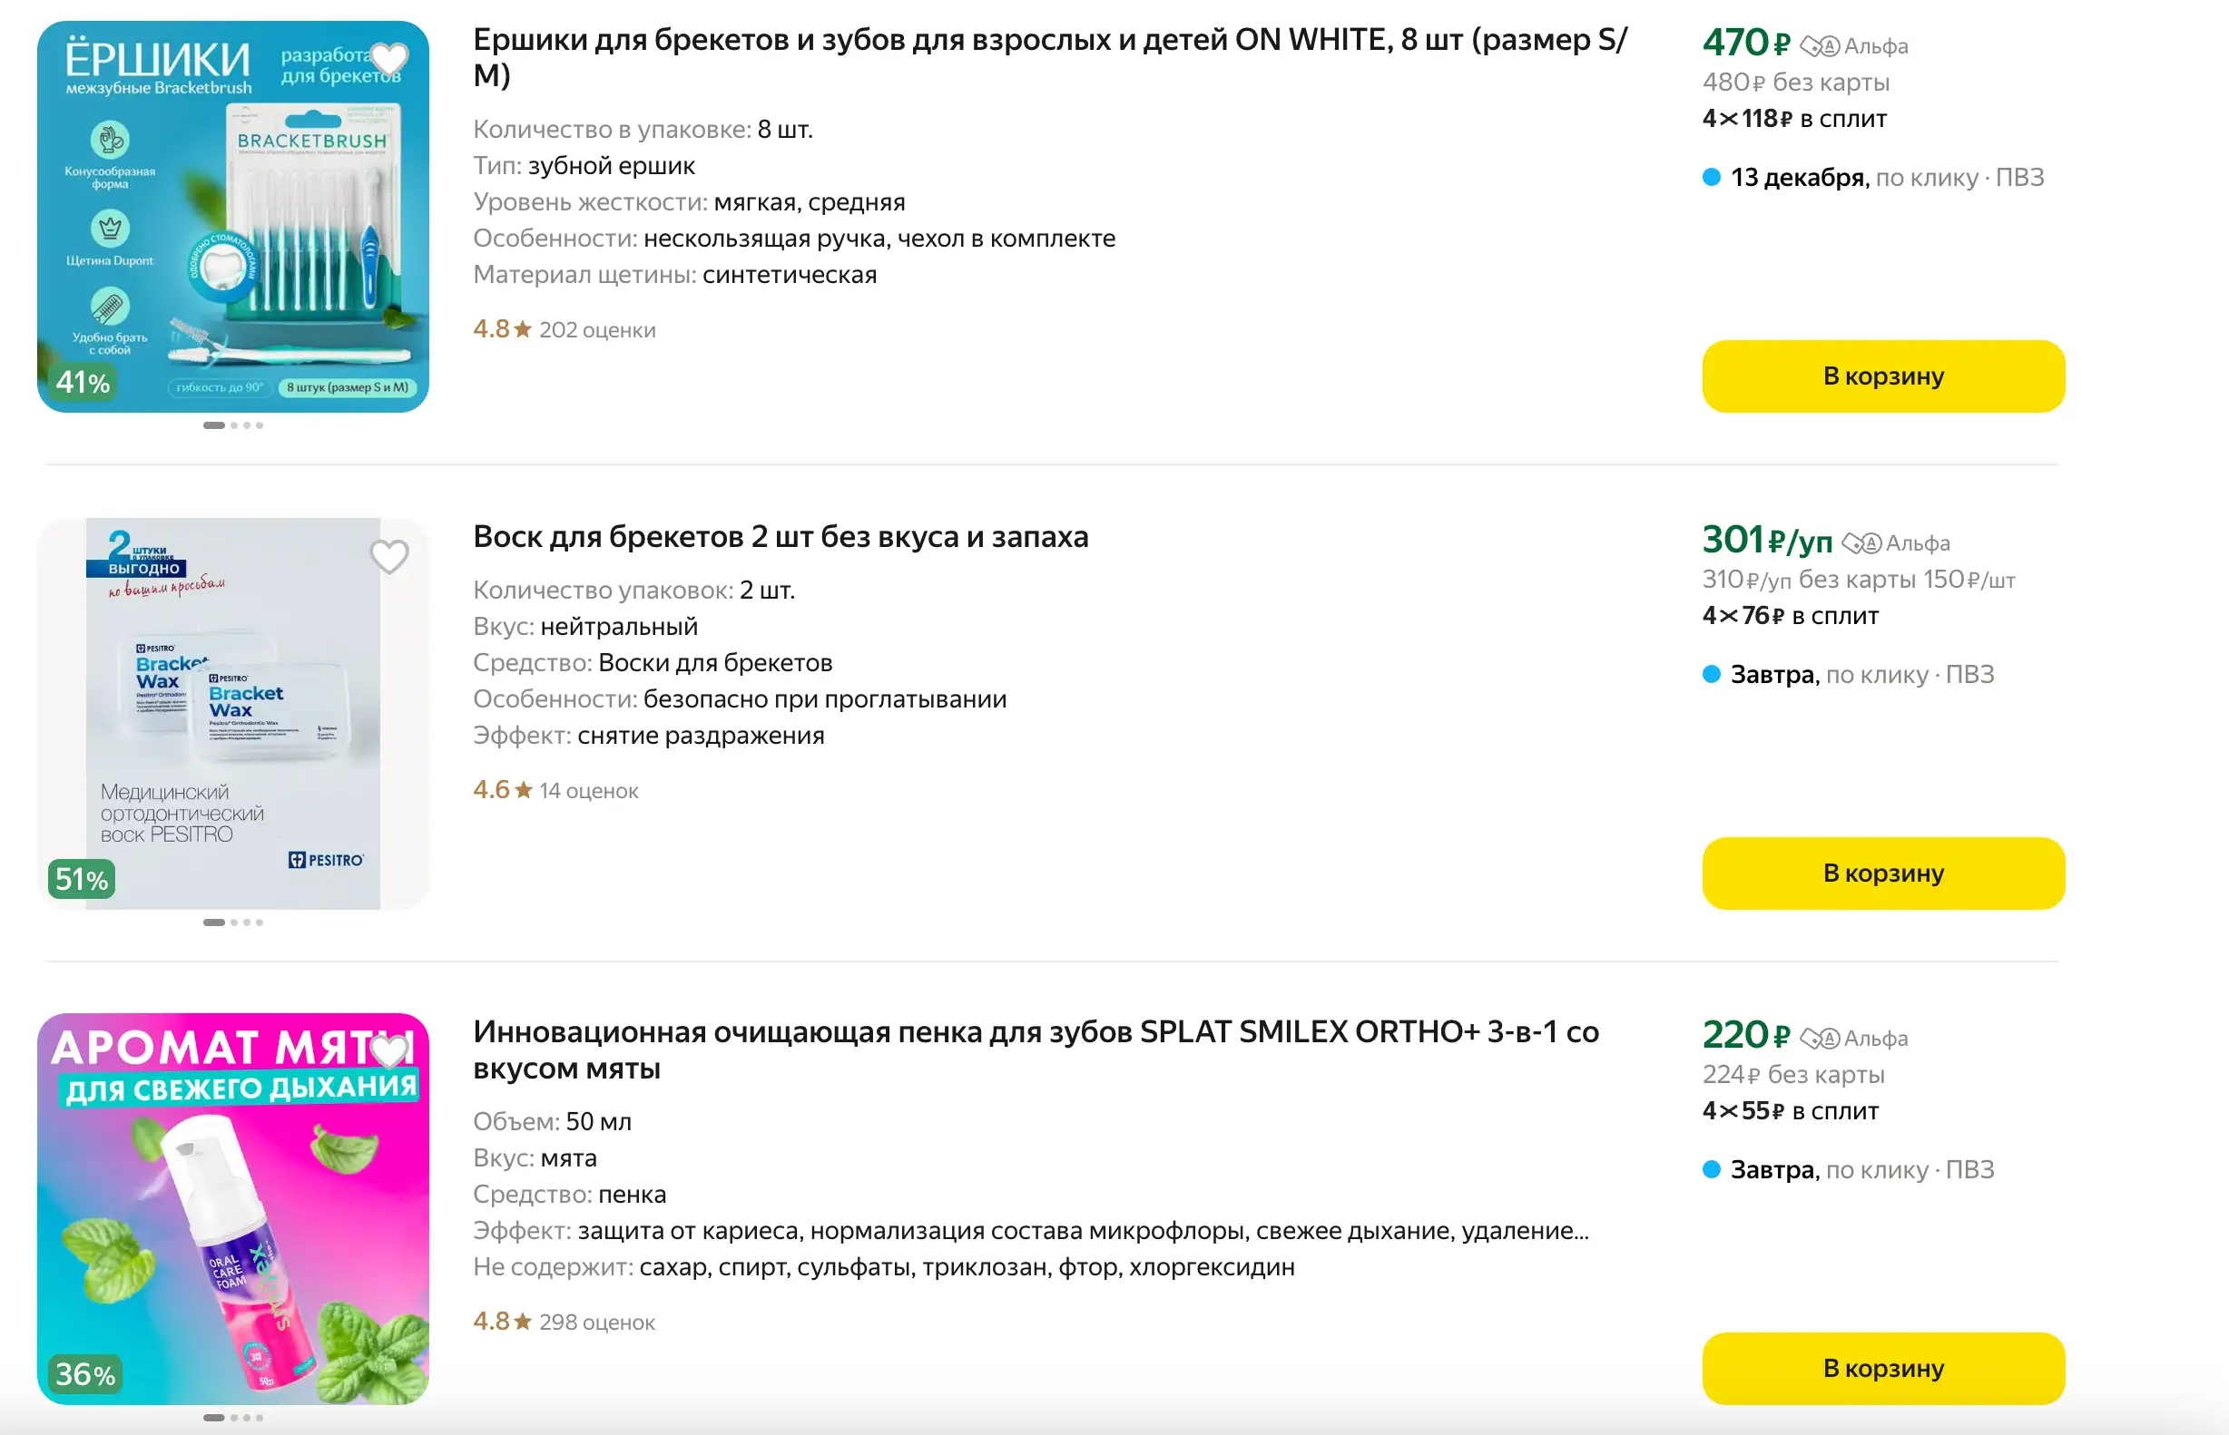The image size is (2229, 1435).
Task: Add SPLAT SMILEX foam to cart
Action: (1882, 1368)
